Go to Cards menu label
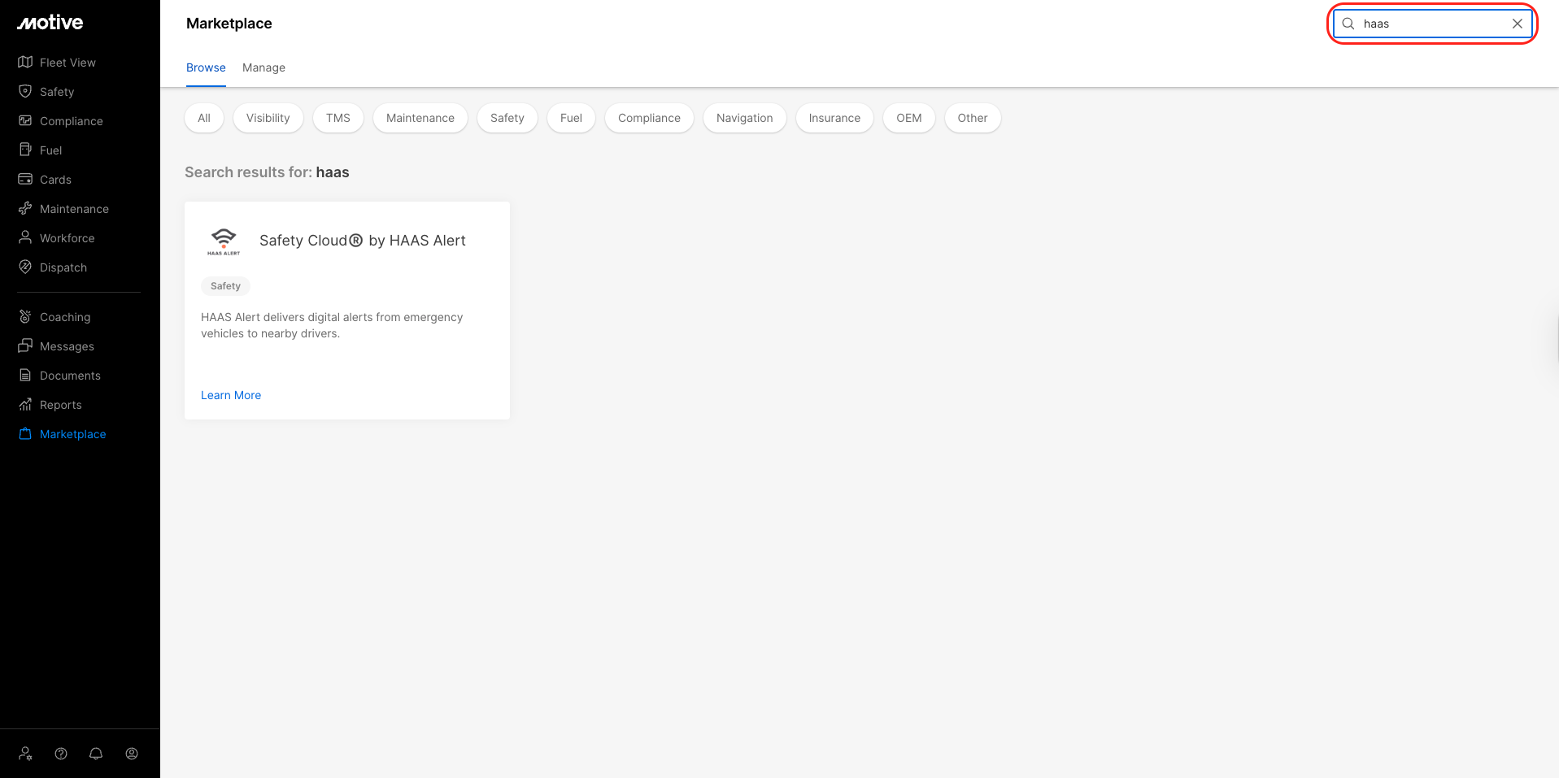Viewport: 1559px width, 778px height. pyautogui.click(x=55, y=180)
